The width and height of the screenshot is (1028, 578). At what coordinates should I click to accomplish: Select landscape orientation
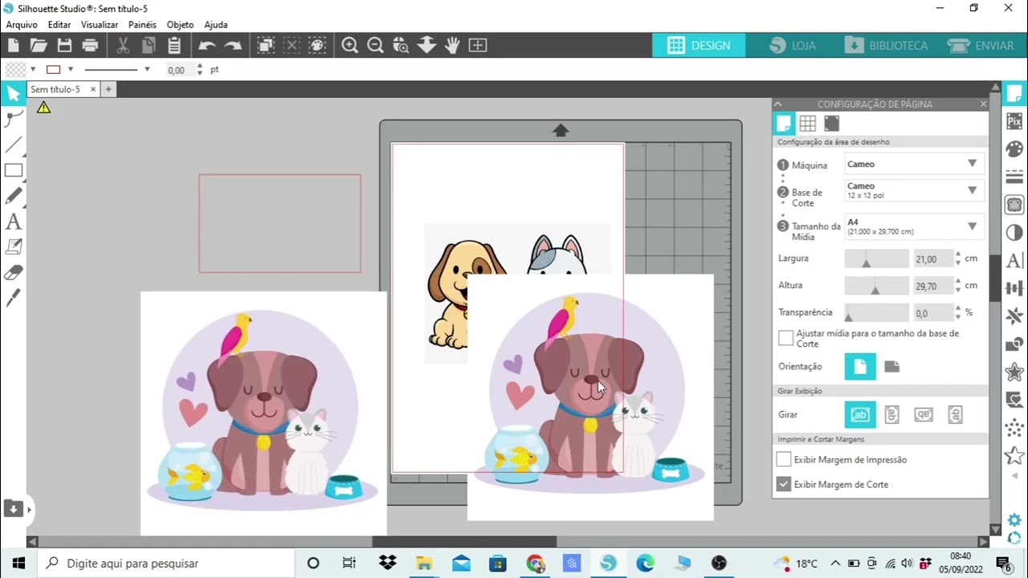tap(891, 367)
